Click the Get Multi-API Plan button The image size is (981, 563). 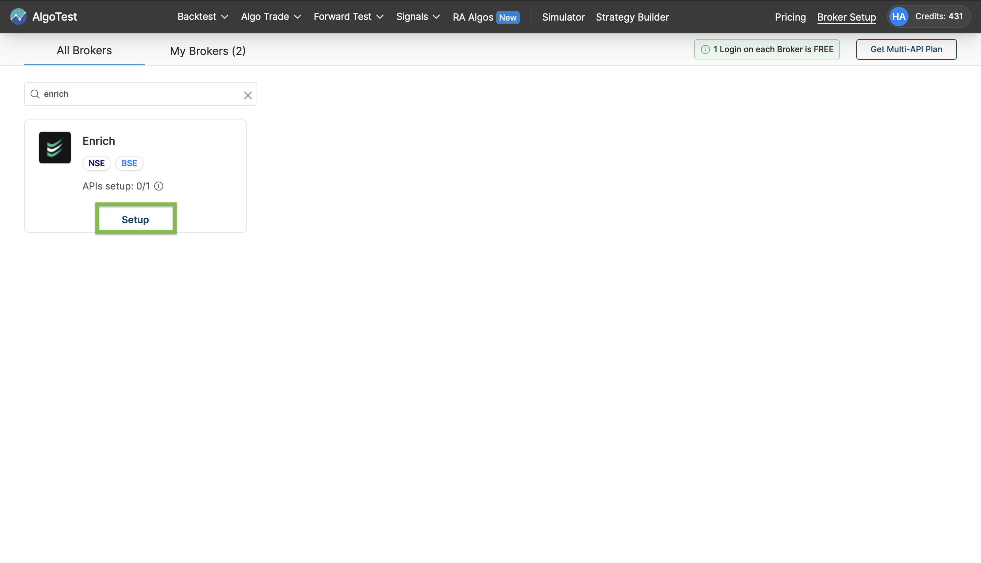(x=906, y=49)
